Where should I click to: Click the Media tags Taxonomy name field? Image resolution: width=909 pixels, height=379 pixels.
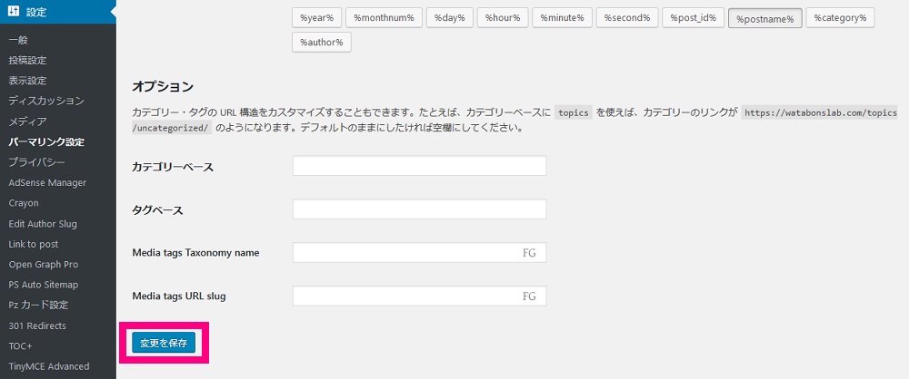pos(419,252)
